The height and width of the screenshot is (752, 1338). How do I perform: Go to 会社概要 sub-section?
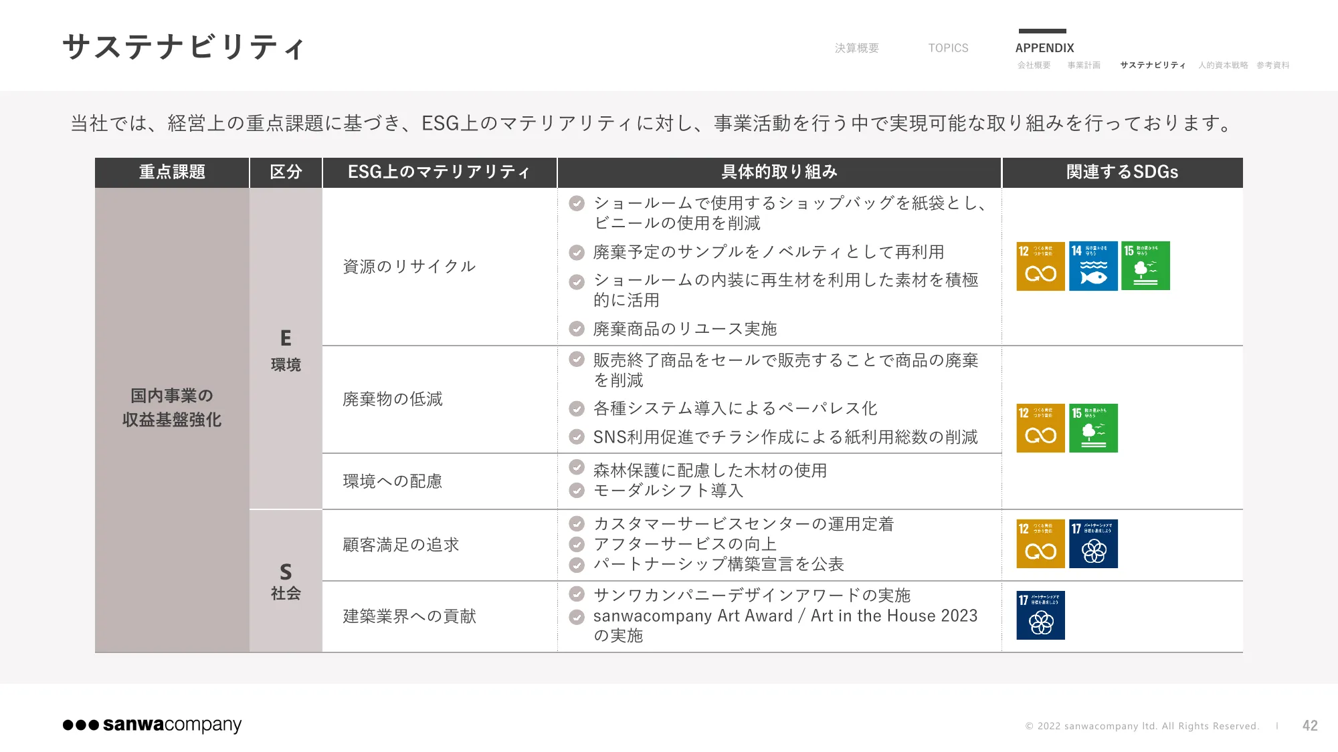[1034, 65]
